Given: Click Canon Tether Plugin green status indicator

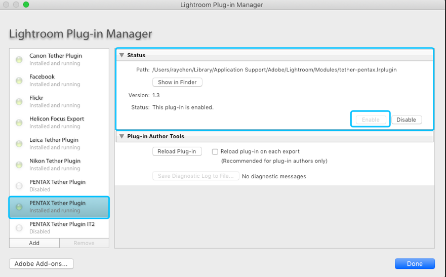Looking at the screenshot, I should coord(19,59).
